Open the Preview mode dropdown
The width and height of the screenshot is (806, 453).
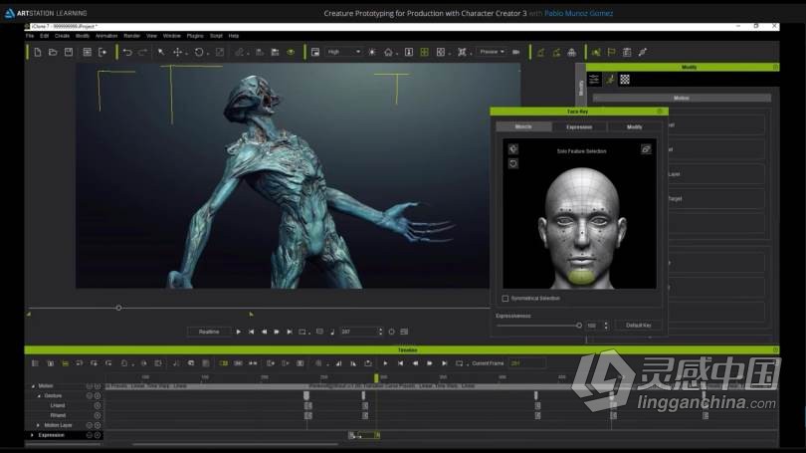point(492,52)
